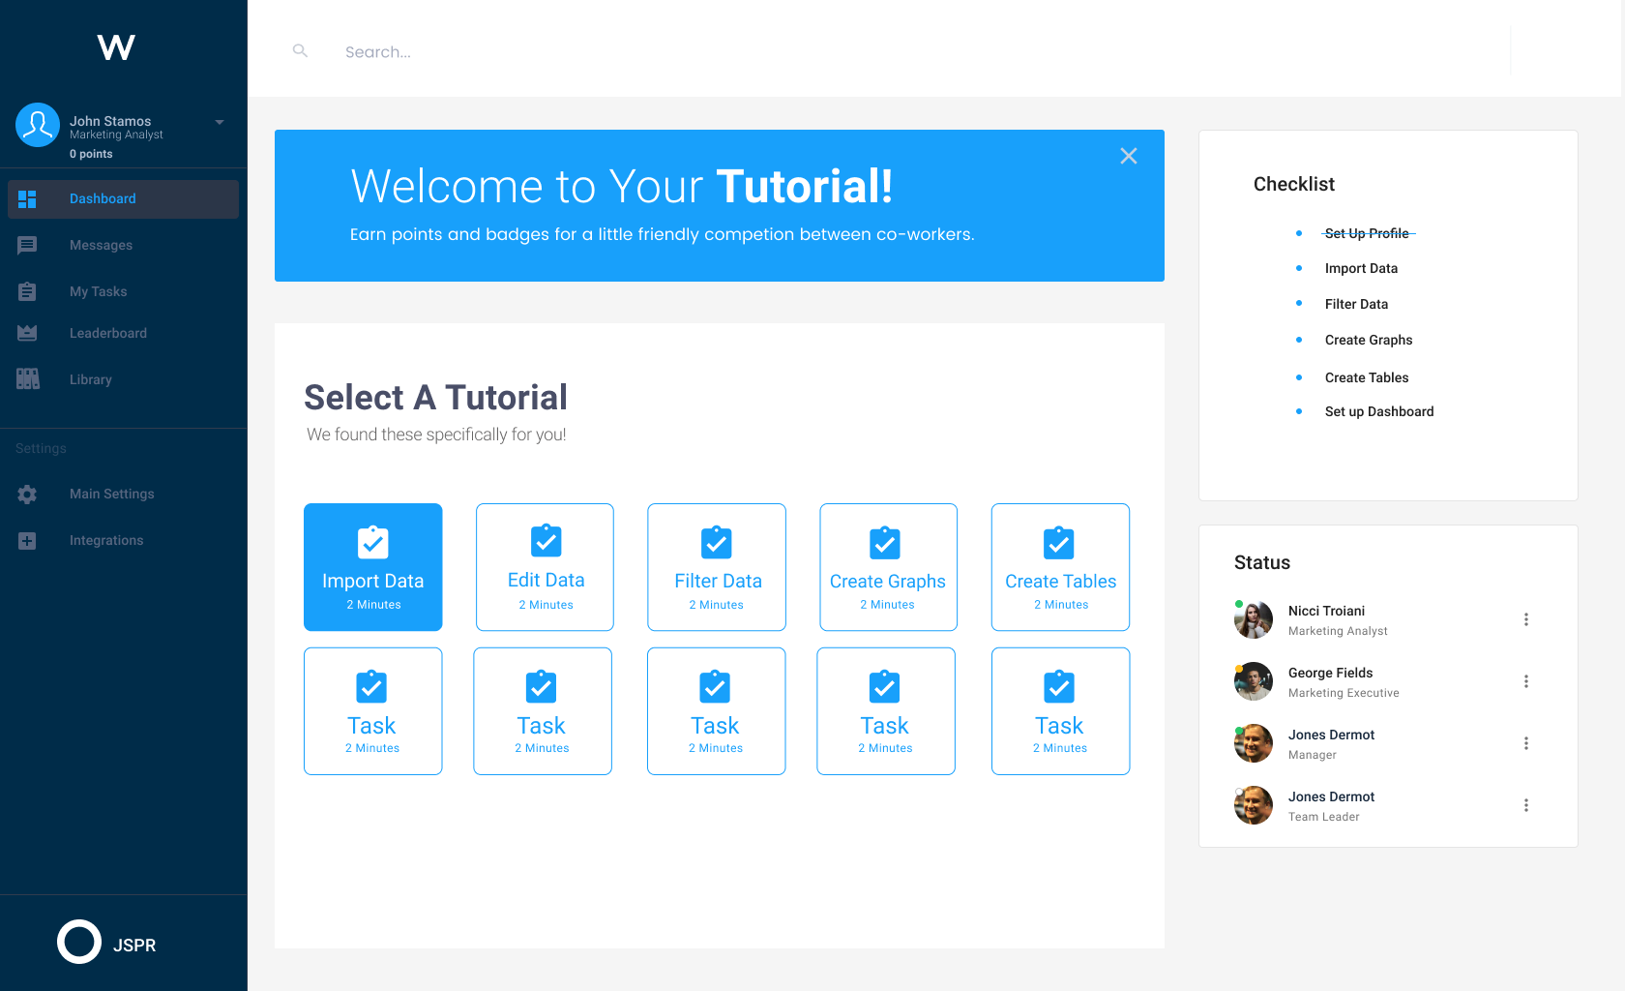Click Nicci Troiani's name

tap(1326, 612)
